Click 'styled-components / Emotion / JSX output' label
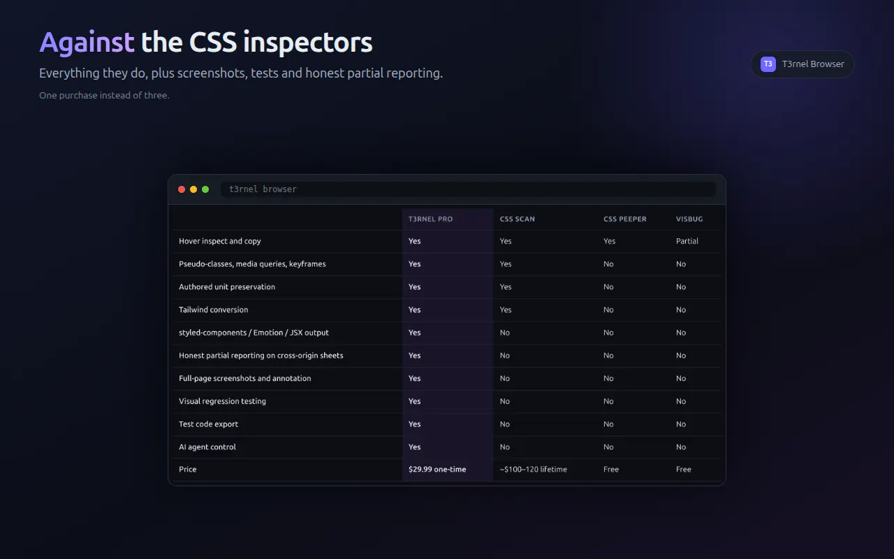Screen dimensions: 894x559 [254, 333]
